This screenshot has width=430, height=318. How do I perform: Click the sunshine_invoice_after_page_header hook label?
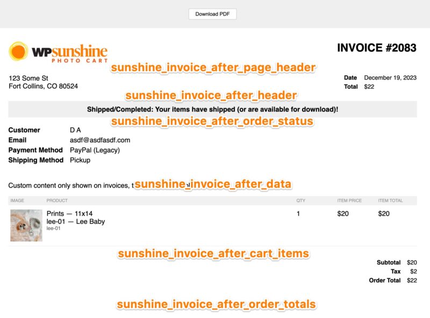pyautogui.click(x=213, y=67)
